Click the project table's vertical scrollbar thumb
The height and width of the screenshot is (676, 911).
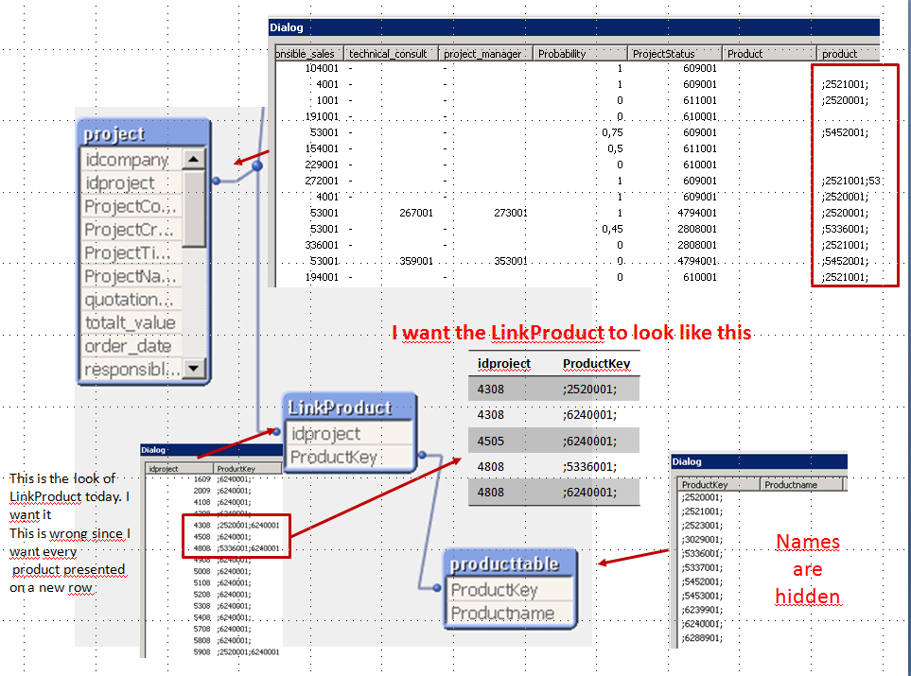(x=194, y=208)
